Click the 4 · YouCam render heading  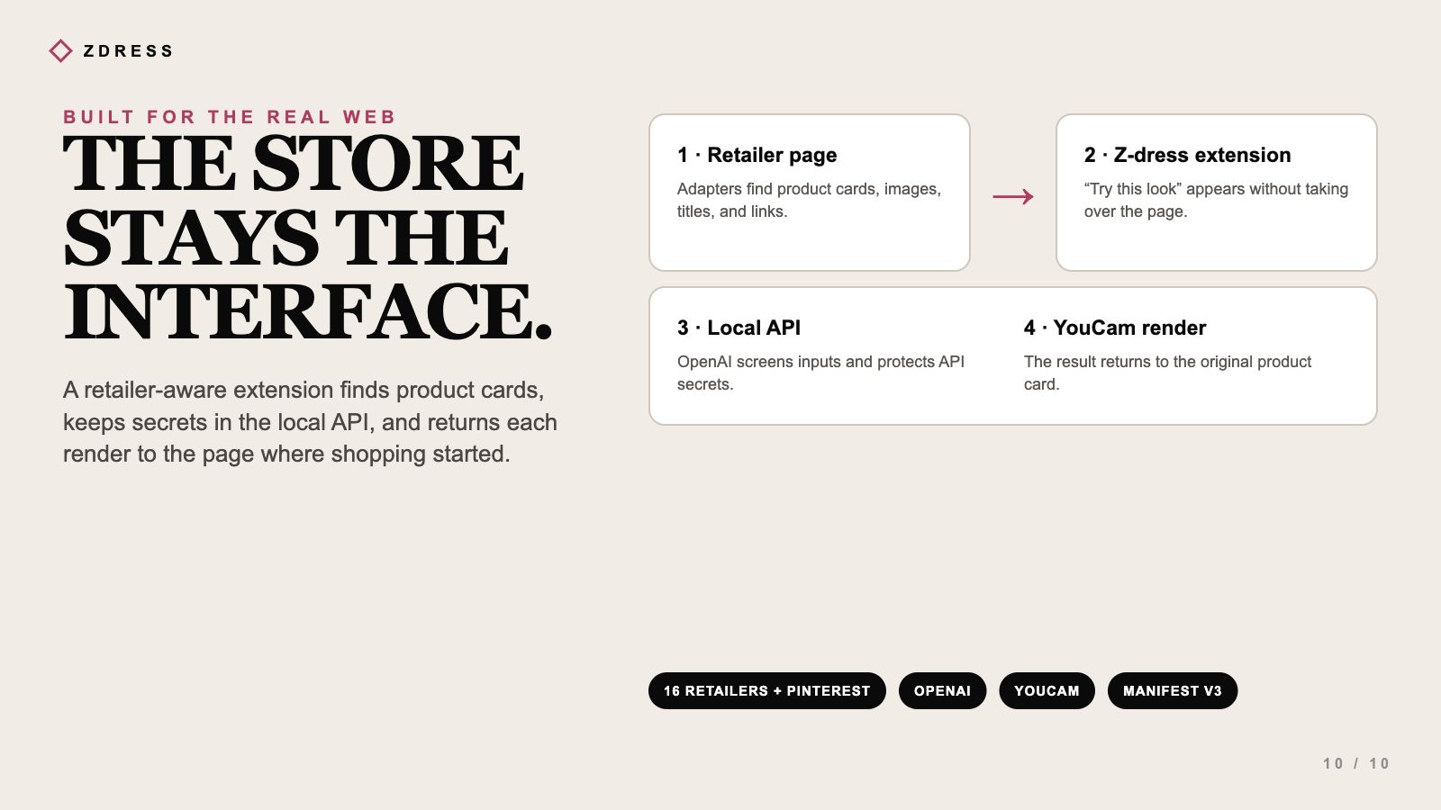pos(1115,328)
